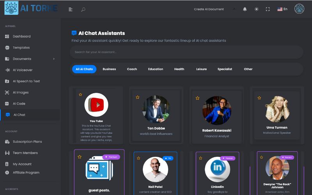Open Ton Dobbe assistant photo
The height and width of the screenshot is (195, 312).
coord(156,109)
